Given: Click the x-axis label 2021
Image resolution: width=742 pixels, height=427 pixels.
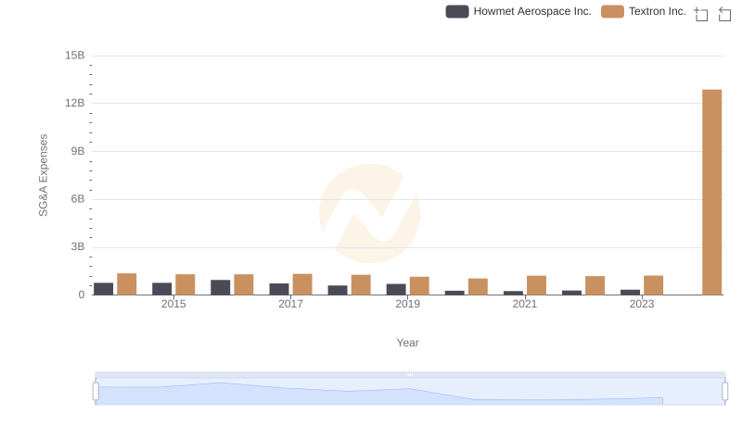Looking at the screenshot, I should [x=524, y=304].
